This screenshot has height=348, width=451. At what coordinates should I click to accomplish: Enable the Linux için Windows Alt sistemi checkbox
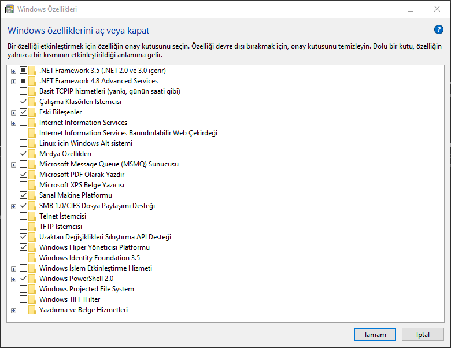(23, 143)
